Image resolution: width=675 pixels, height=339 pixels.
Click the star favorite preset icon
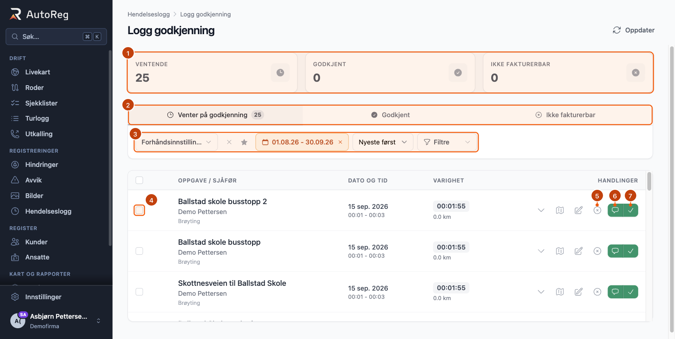[x=244, y=142]
